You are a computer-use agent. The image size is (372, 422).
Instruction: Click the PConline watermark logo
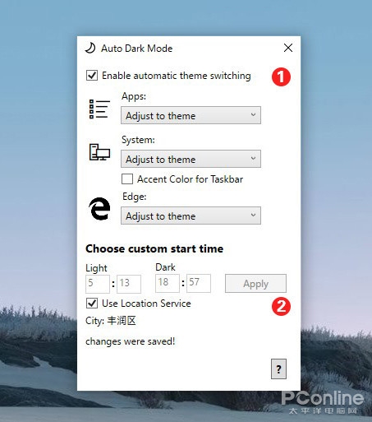323,402
